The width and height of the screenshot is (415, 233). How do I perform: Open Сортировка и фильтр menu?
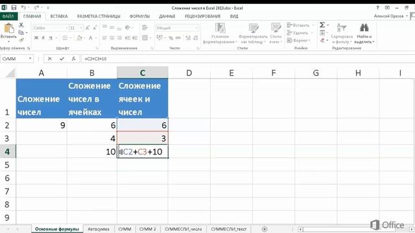click(342, 33)
